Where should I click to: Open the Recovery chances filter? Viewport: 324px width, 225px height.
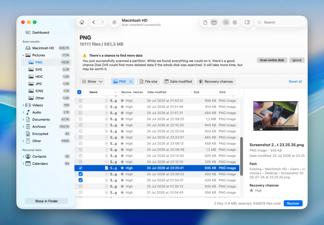pyautogui.click(x=216, y=82)
